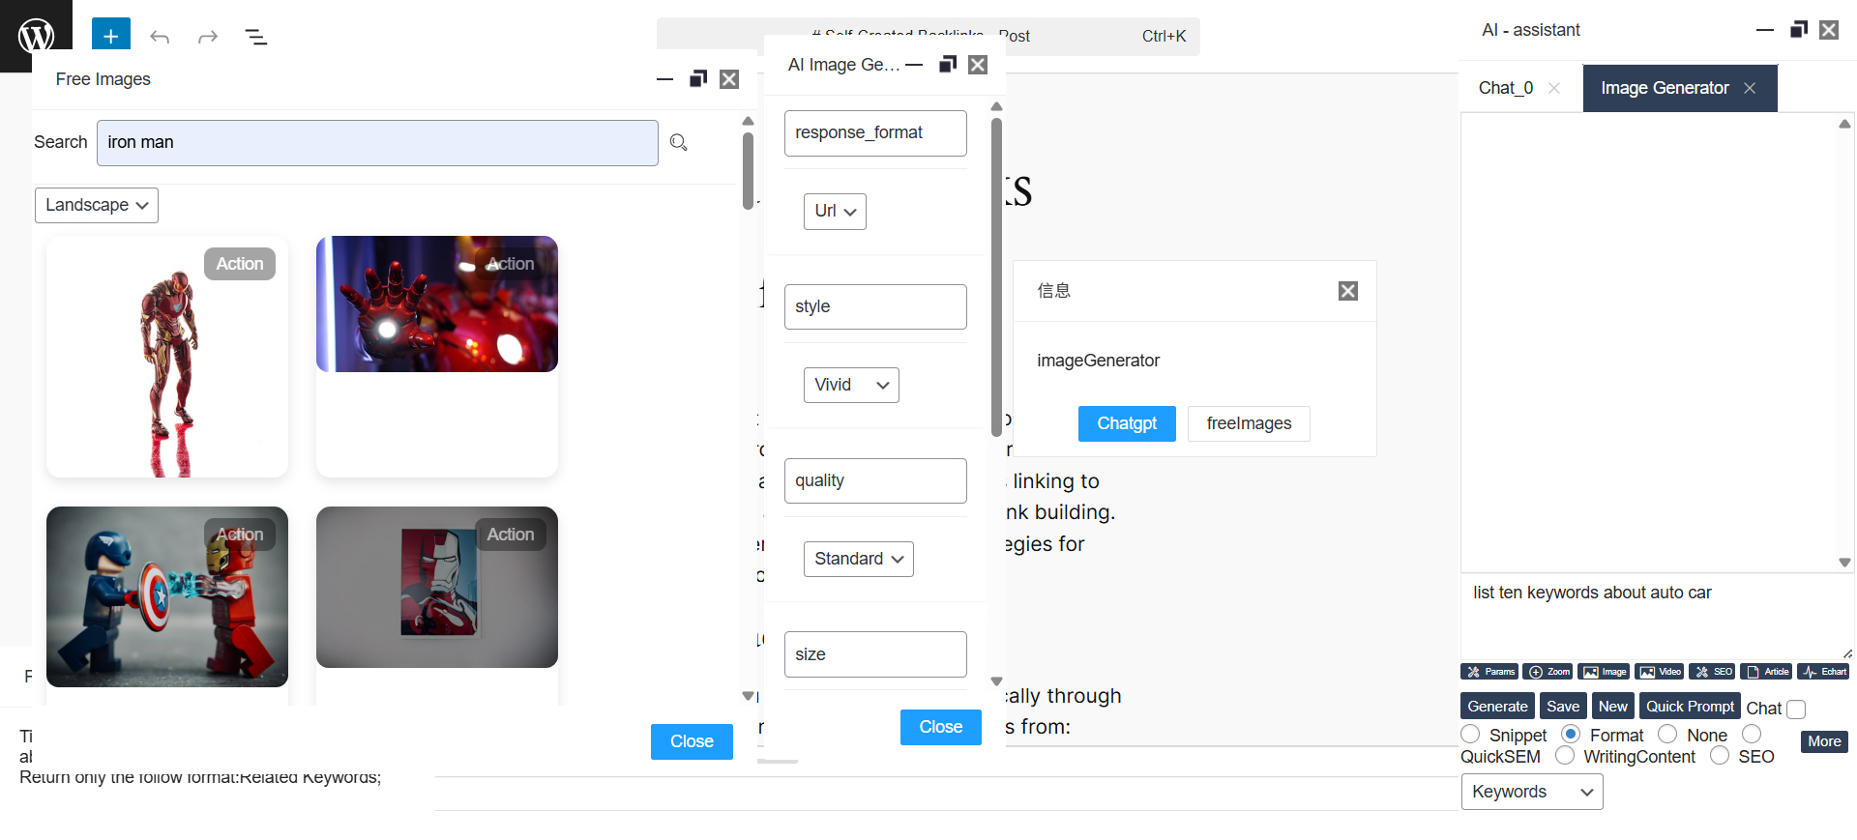Click the WordPress logo icon
The image size is (1857, 840).
36,36
